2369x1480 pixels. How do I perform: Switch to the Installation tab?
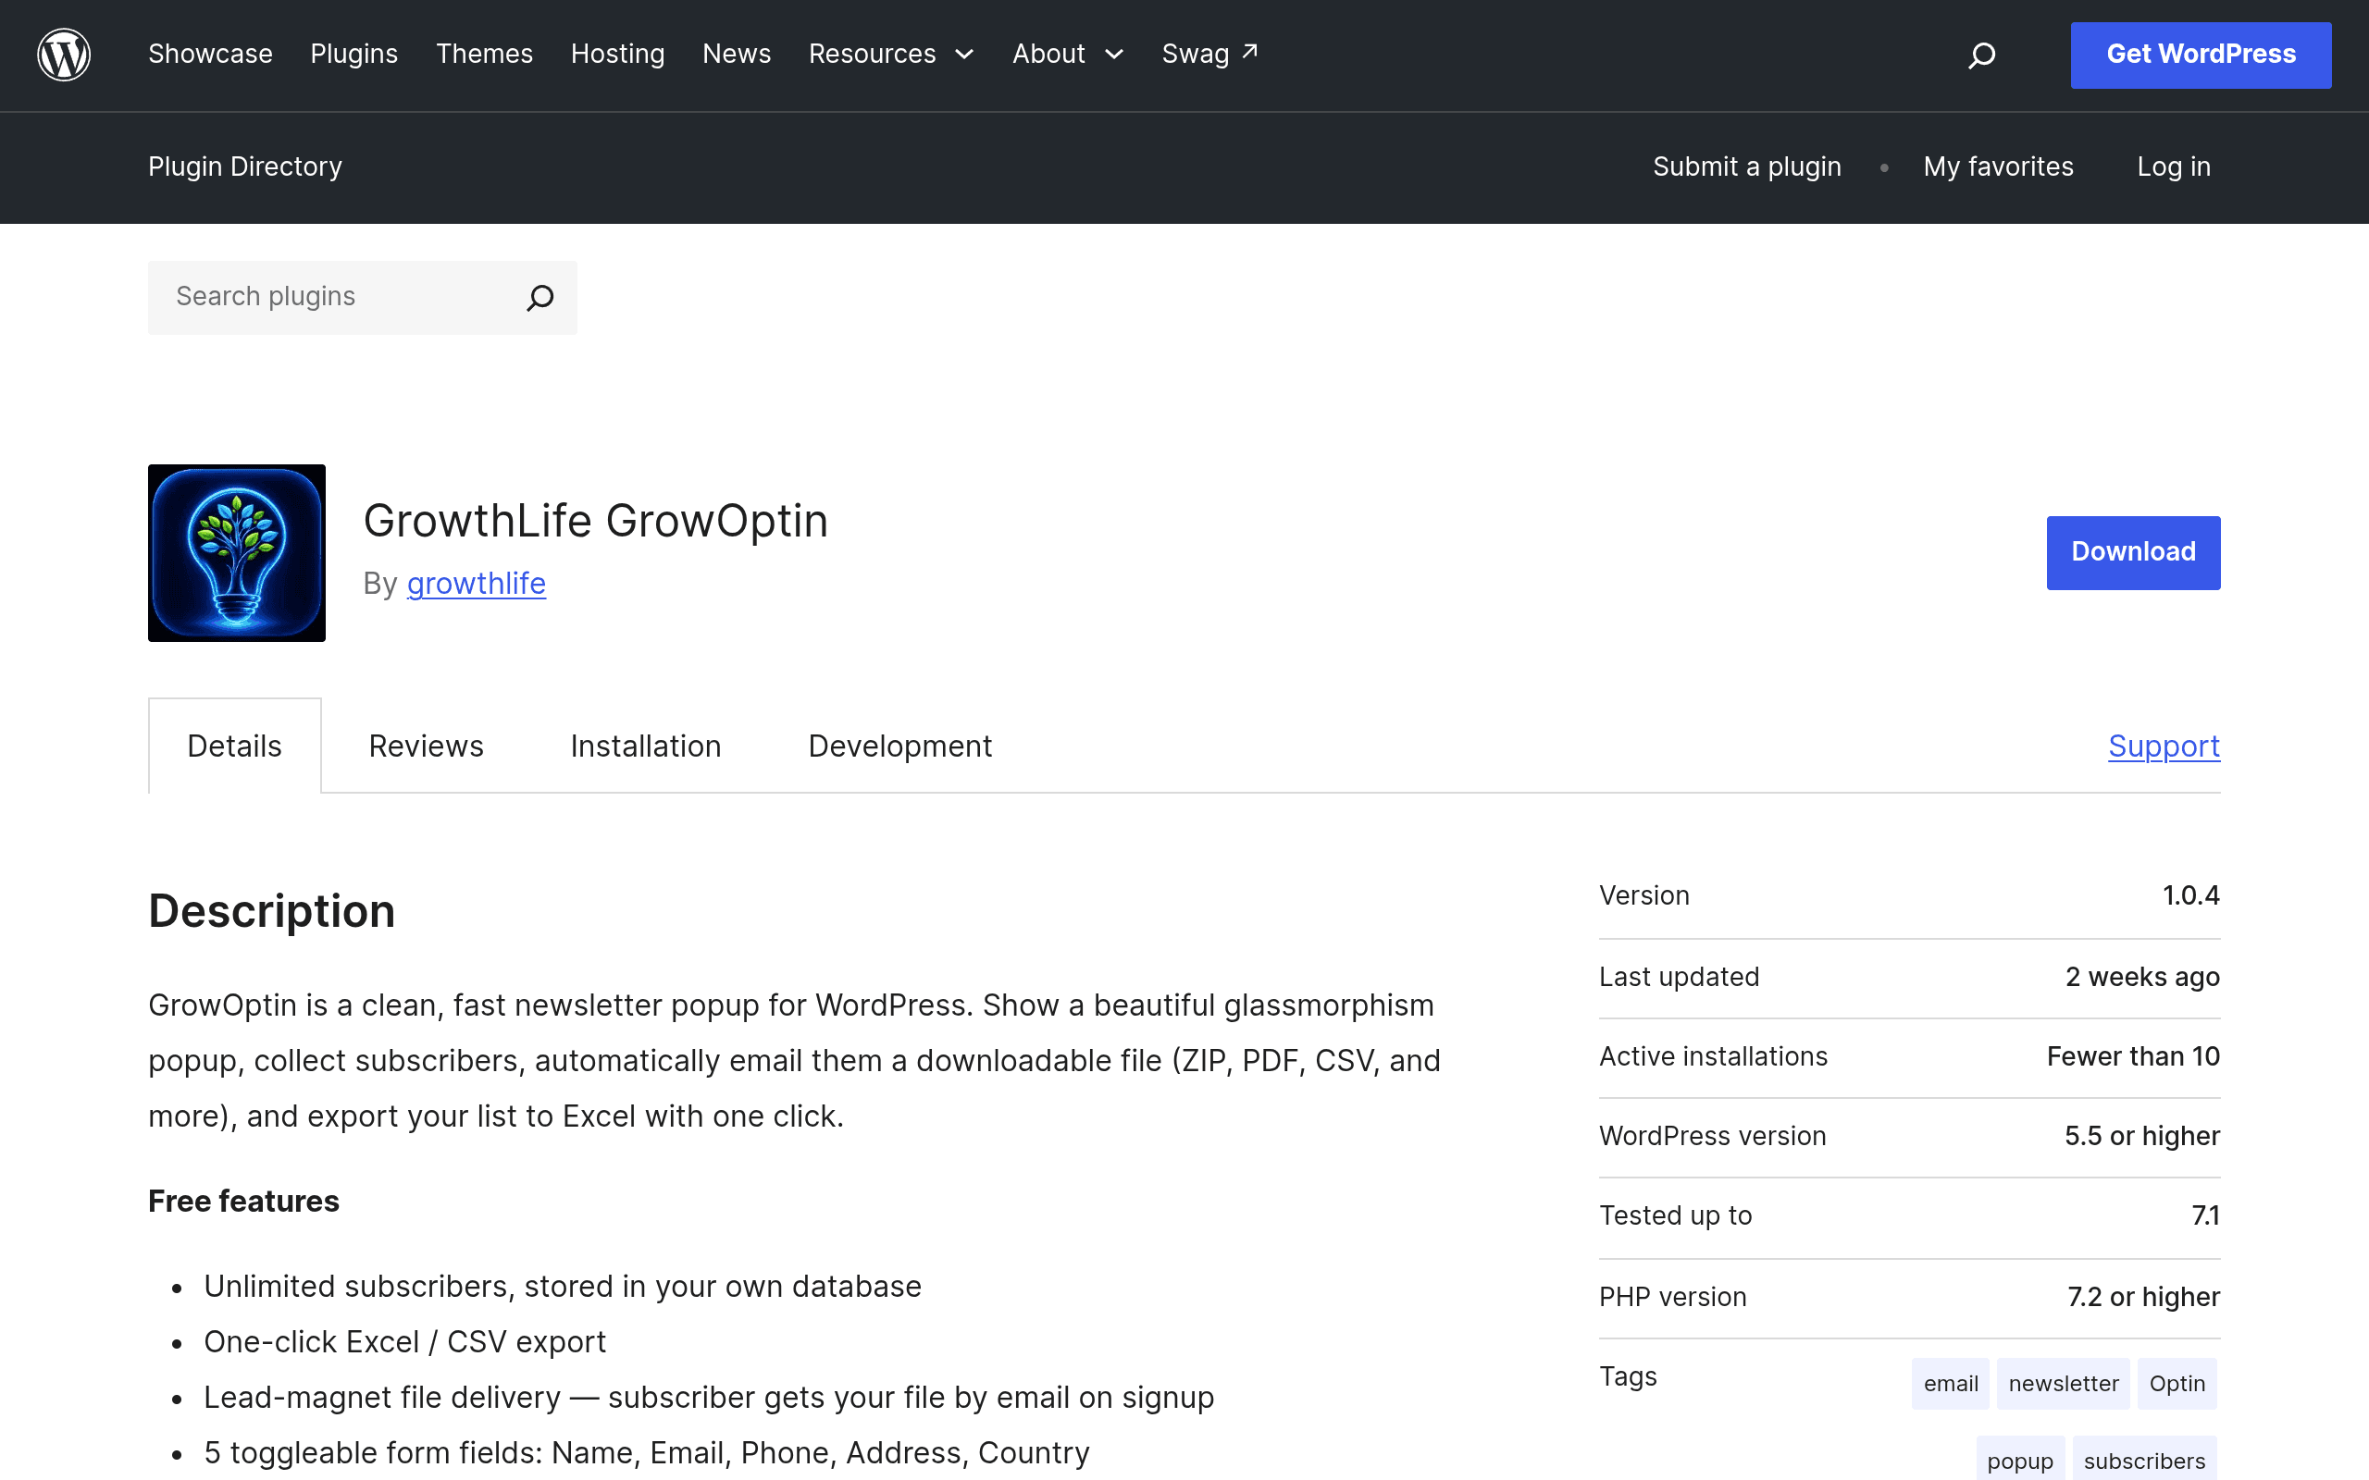[x=646, y=746]
